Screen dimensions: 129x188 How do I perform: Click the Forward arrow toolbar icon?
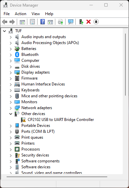(12, 22)
